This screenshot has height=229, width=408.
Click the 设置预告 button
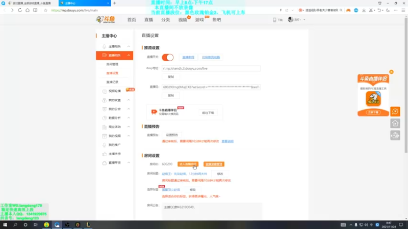coord(172,135)
